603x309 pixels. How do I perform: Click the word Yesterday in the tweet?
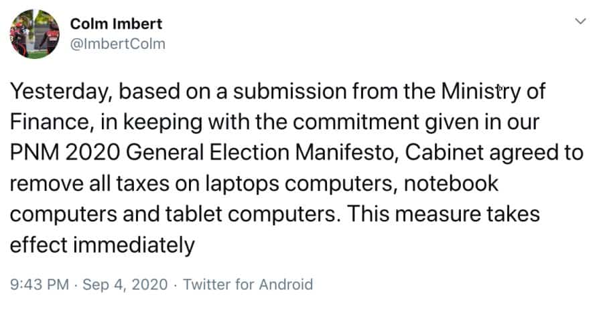pos(54,92)
